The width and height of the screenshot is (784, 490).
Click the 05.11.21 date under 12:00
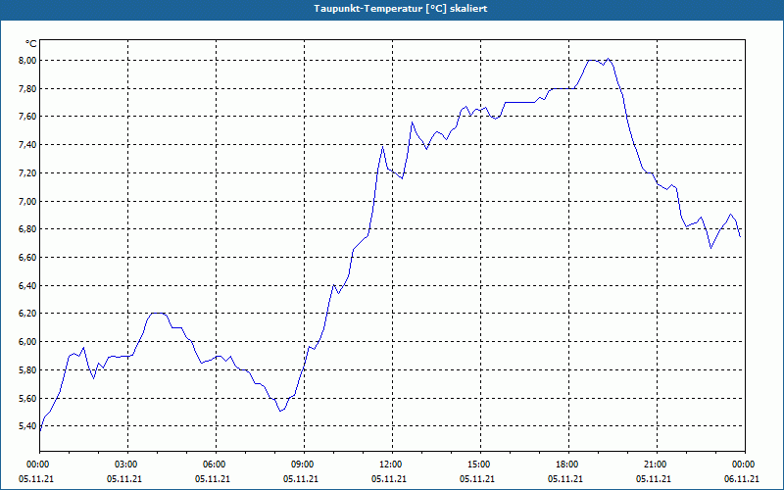[388, 478]
